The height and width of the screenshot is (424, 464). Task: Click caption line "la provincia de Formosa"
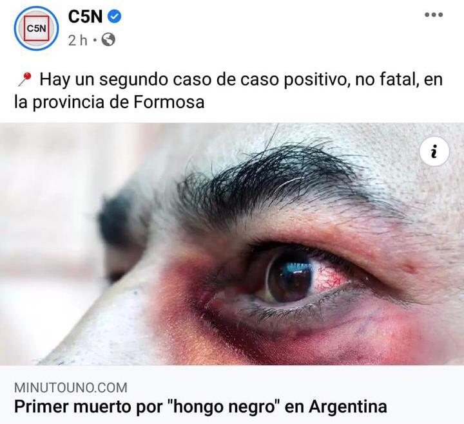click(109, 102)
